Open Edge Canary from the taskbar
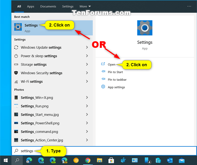 (x=64, y=160)
